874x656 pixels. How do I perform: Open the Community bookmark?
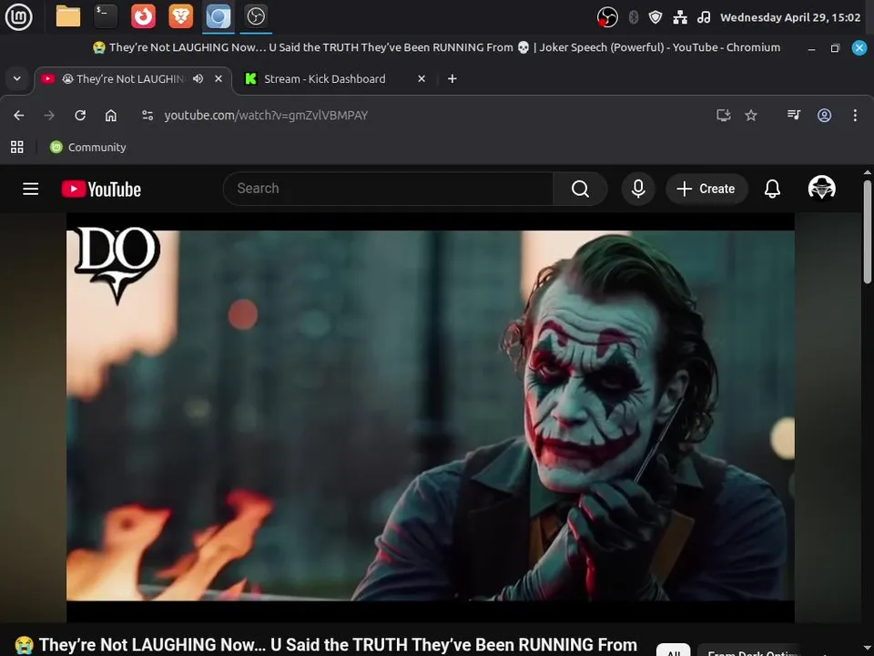[x=88, y=148]
